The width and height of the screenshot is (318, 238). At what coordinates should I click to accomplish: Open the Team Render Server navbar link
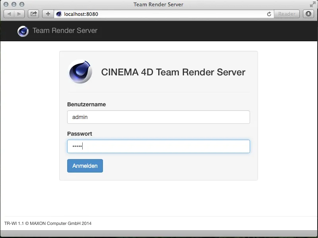(x=65, y=31)
